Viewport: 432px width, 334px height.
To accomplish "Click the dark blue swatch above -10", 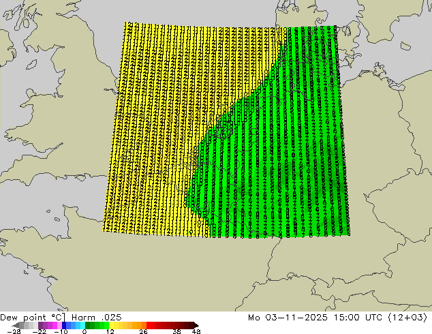I will pyautogui.click(x=64, y=325).
